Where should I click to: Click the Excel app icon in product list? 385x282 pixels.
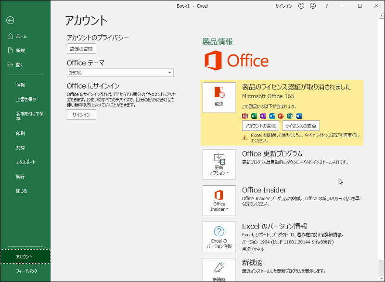click(254, 116)
